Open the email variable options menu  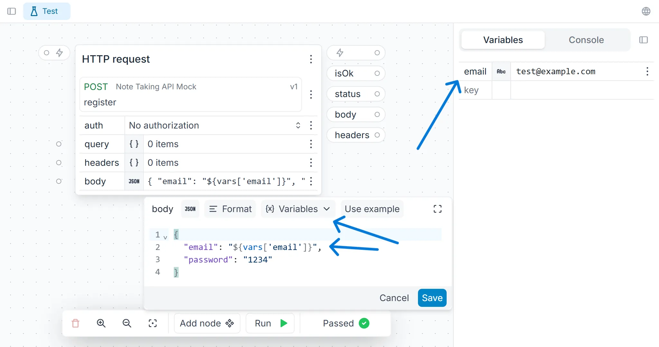647,71
